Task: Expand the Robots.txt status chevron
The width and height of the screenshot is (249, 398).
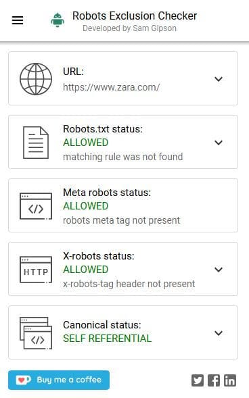Action: click(219, 143)
